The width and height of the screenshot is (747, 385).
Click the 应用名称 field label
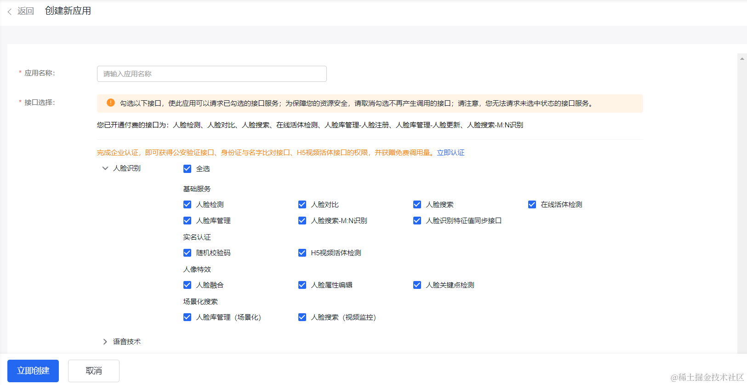tap(40, 73)
